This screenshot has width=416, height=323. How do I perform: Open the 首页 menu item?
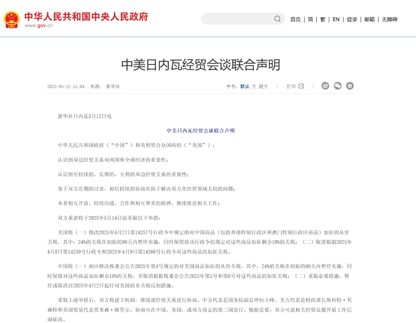pyautogui.click(x=295, y=19)
